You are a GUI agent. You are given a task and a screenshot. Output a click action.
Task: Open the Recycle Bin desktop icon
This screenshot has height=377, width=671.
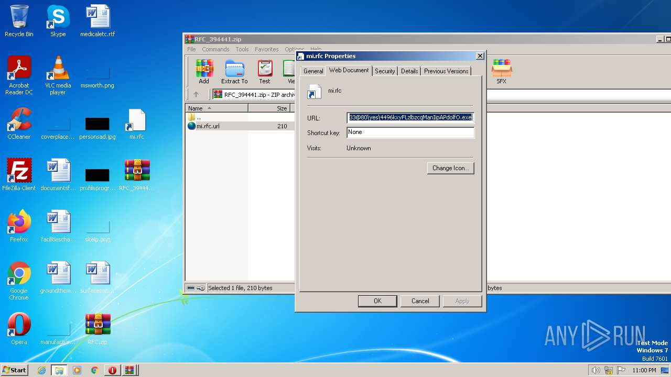pyautogui.click(x=19, y=21)
